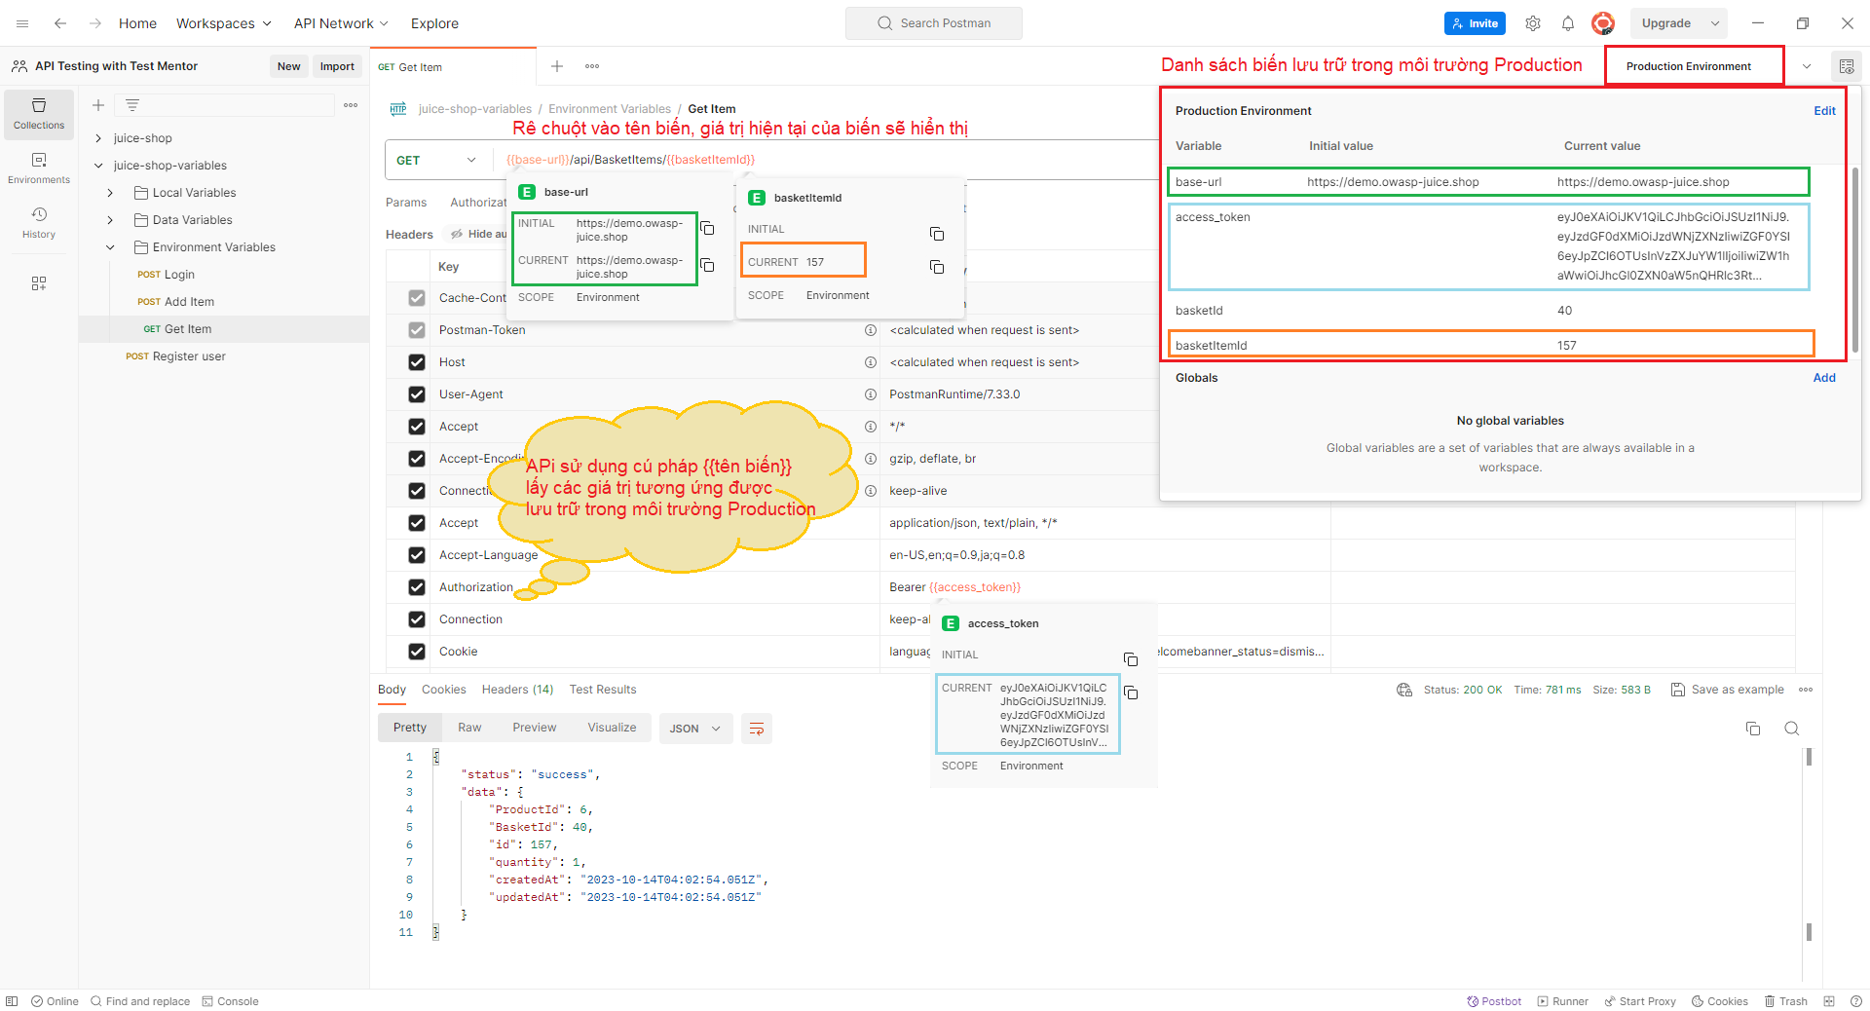The height and width of the screenshot is (1011, 1870).
Task: Open the configure workspace sidebar icon
Action: click(x=39, y=283)
